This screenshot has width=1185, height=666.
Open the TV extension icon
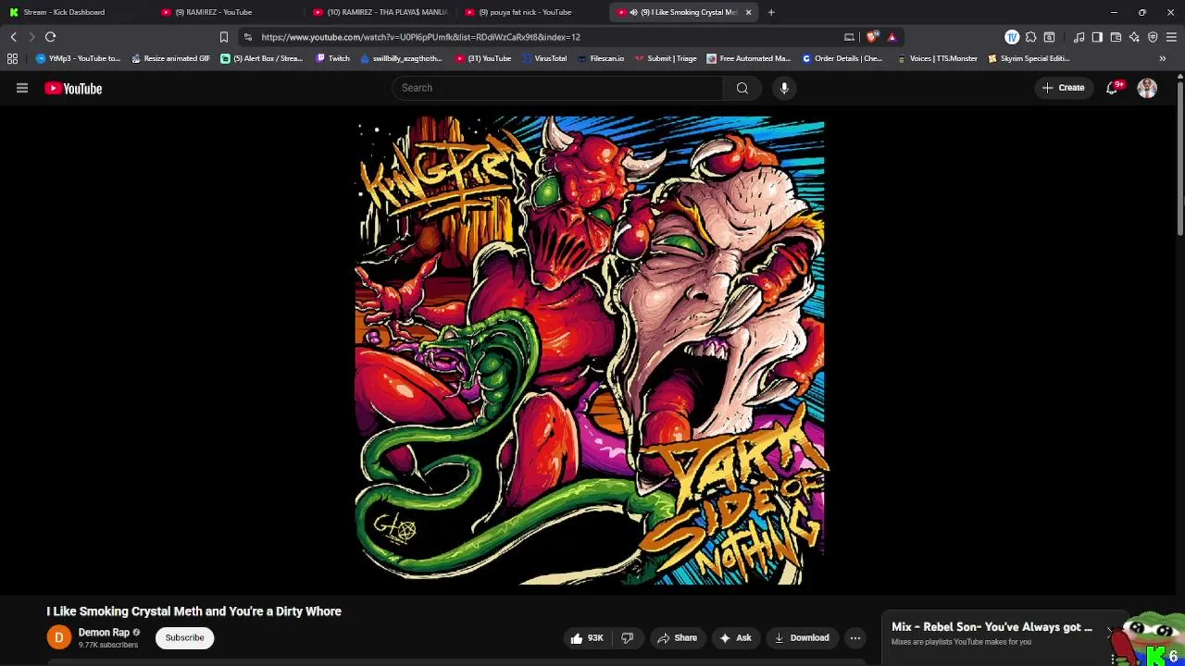tap(1012, 37)
